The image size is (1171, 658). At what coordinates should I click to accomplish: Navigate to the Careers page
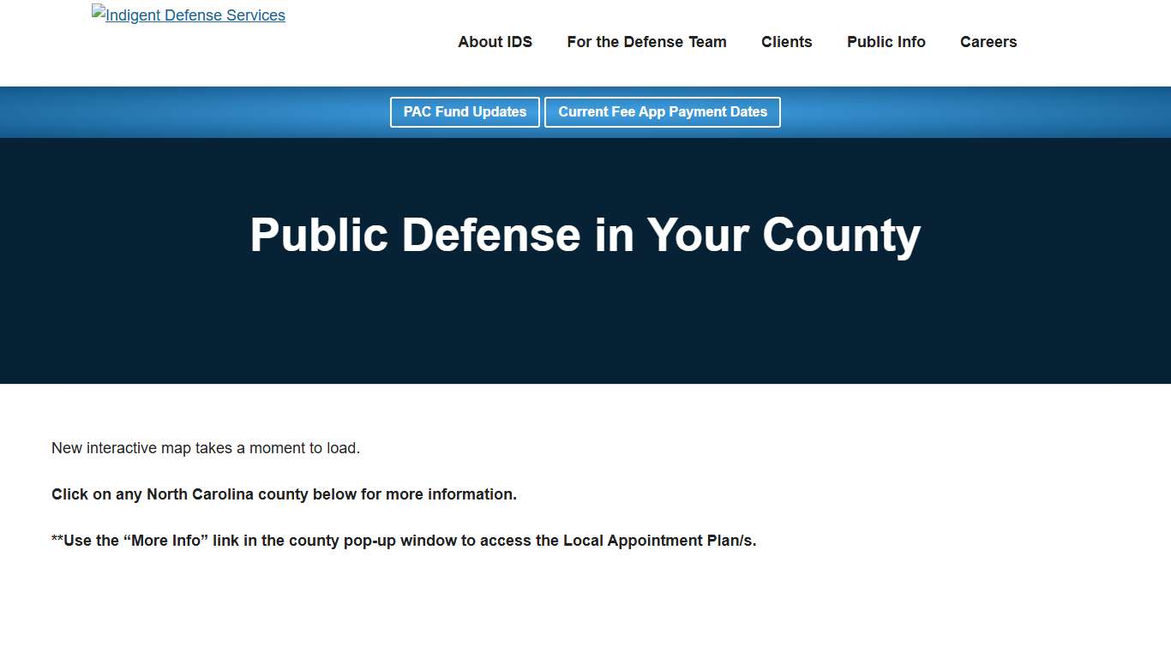(988, 42)
